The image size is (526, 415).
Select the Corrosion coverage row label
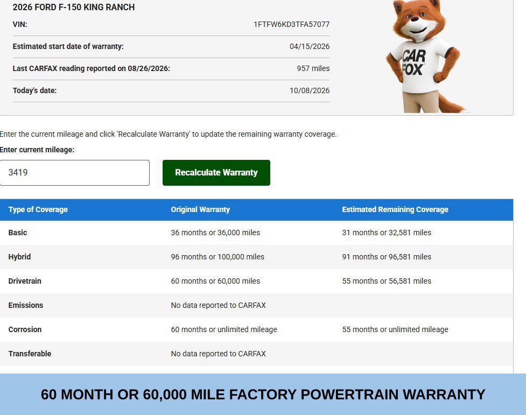point(25,329)
